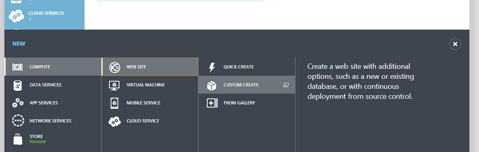Viewport: 479px width, 152px height.
Task: Pick the Cloud Service option
Action: pyautogui.click(x=150, y=121)
